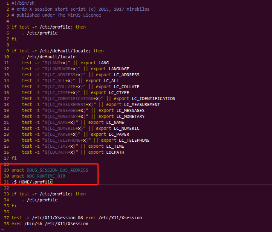Click 'export LC_TELEPHONE' on line 23
The height and width of the screenshot is (232, 272).
tap(125, 140)
